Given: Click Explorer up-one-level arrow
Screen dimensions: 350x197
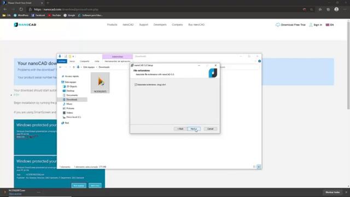Looking at the screenshot, I should [x=74, y=67].
